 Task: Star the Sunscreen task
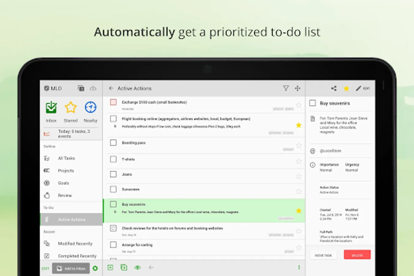pyautogui.click(x=299, y=191)
